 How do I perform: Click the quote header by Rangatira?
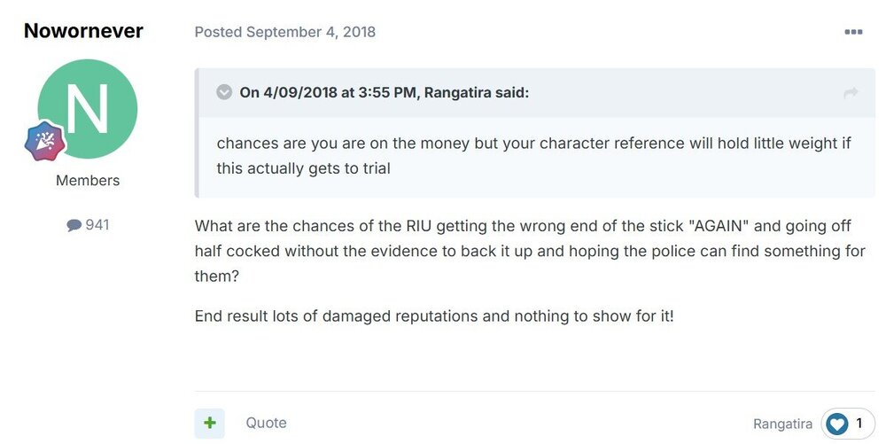384,92
